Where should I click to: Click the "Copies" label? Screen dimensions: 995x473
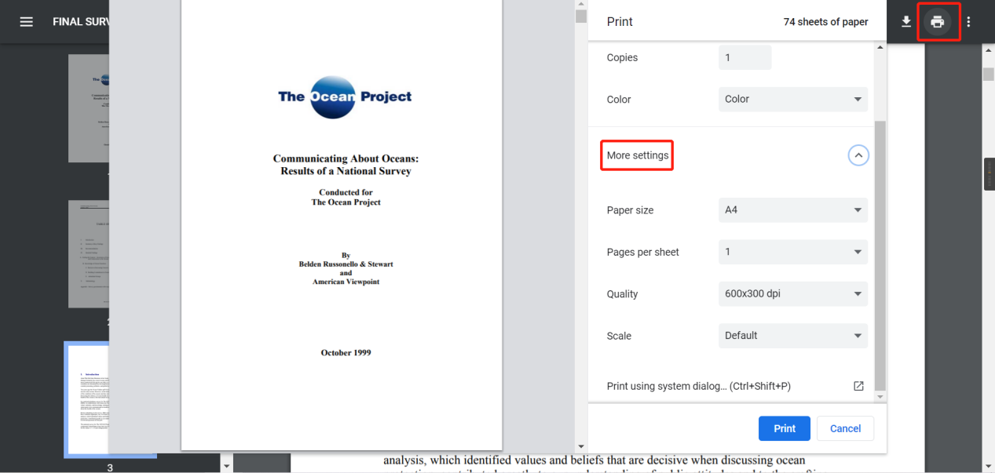pos(622,57)
